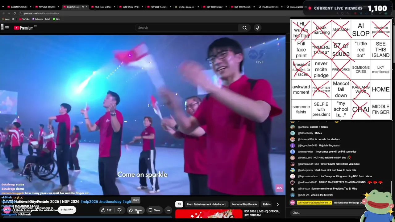This screenshot has width=395, height=222.
Task: Save the video to a playlist
Action: tap(154, 210)
